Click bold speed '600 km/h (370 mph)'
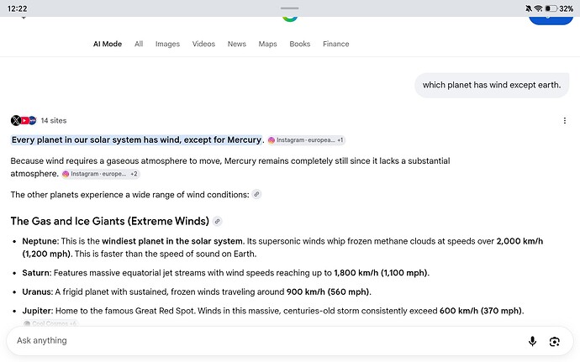This screenshot has height=362, width=580. [481, 311]
